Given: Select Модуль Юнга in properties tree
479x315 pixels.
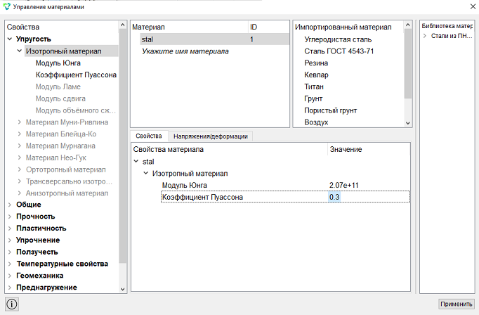Looking at the screenshot, I should pos(58,63).
